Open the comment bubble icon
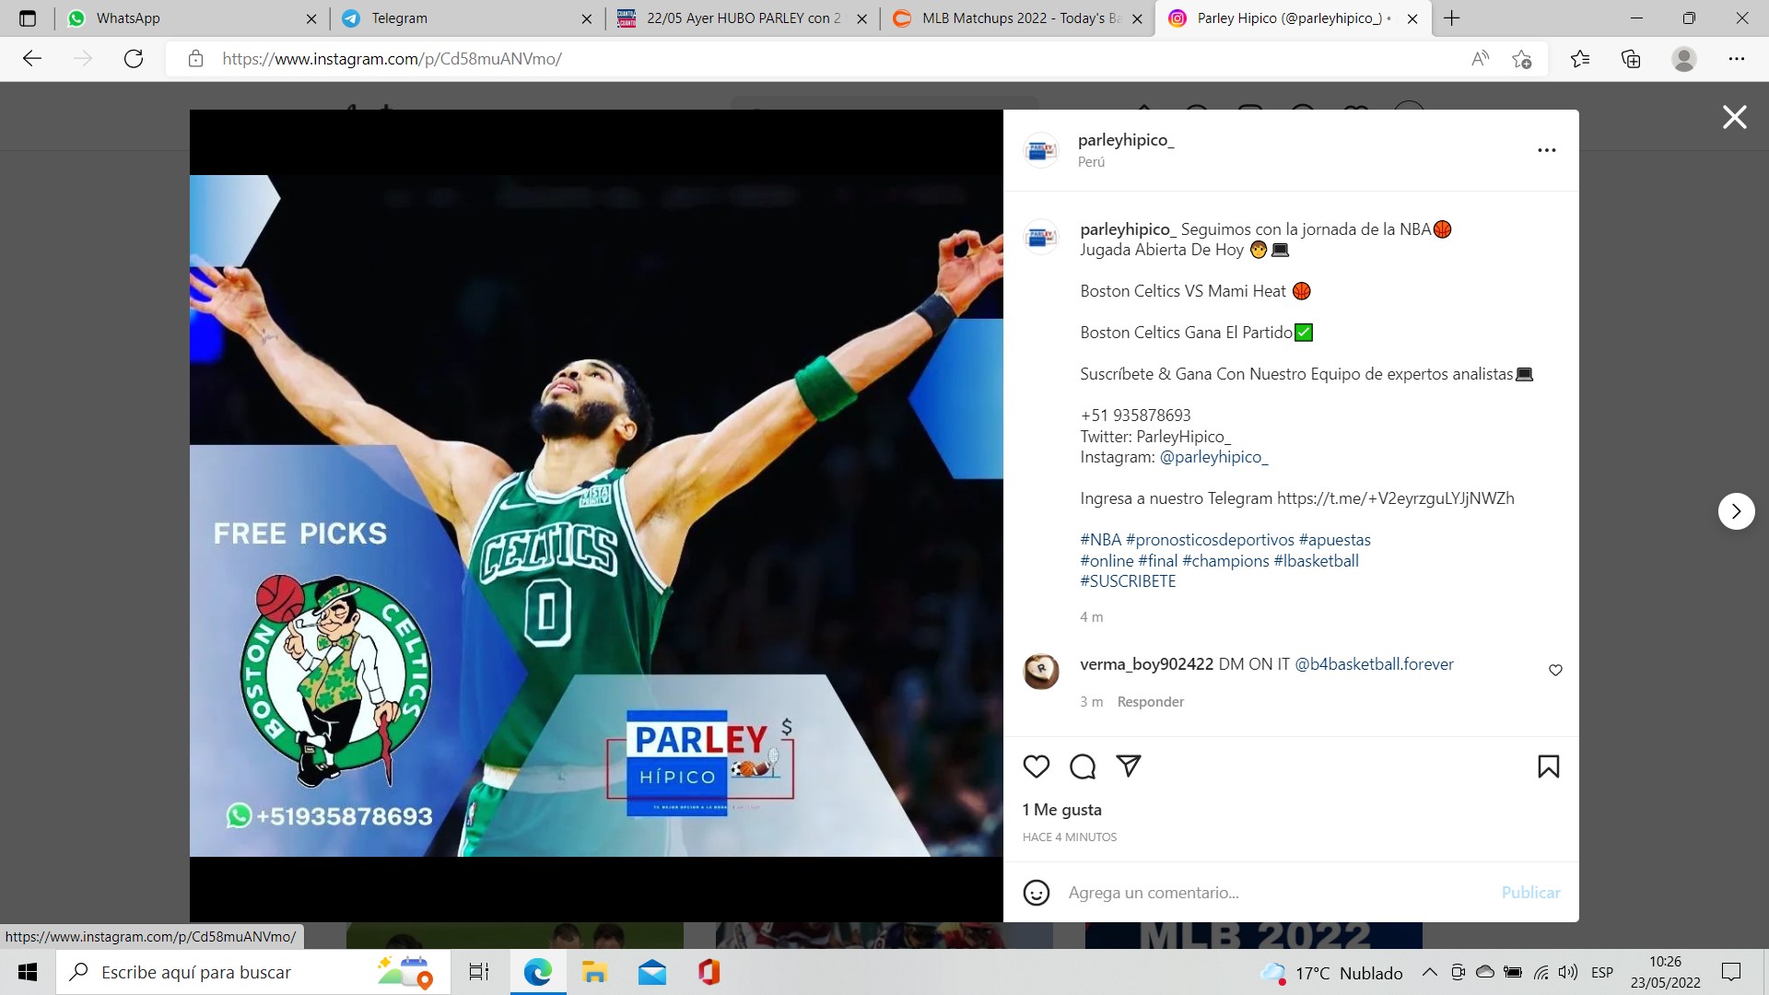Screen dimensions: 1769x995 tap(1083, 767)
